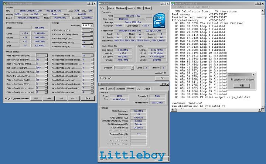Select the SPD tab in upper CPU-Z window

pyautogui.click(x=139, y=8)
